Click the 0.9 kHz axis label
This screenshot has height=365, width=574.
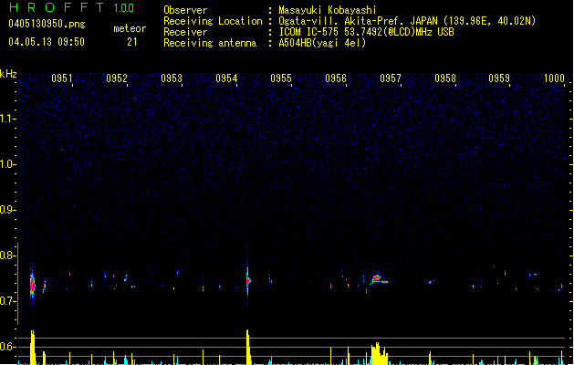7,210
